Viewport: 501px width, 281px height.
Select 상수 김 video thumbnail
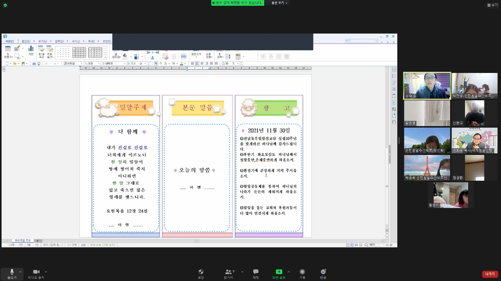[x=427, y=85]
